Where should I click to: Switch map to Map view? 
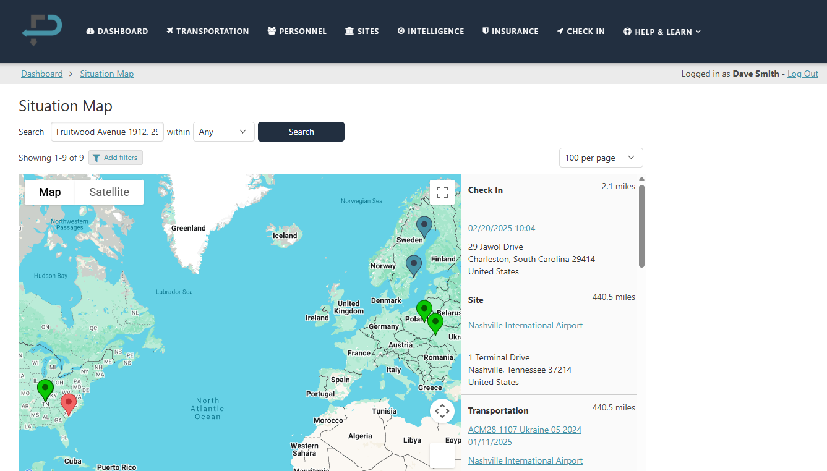tap(50, 192)
